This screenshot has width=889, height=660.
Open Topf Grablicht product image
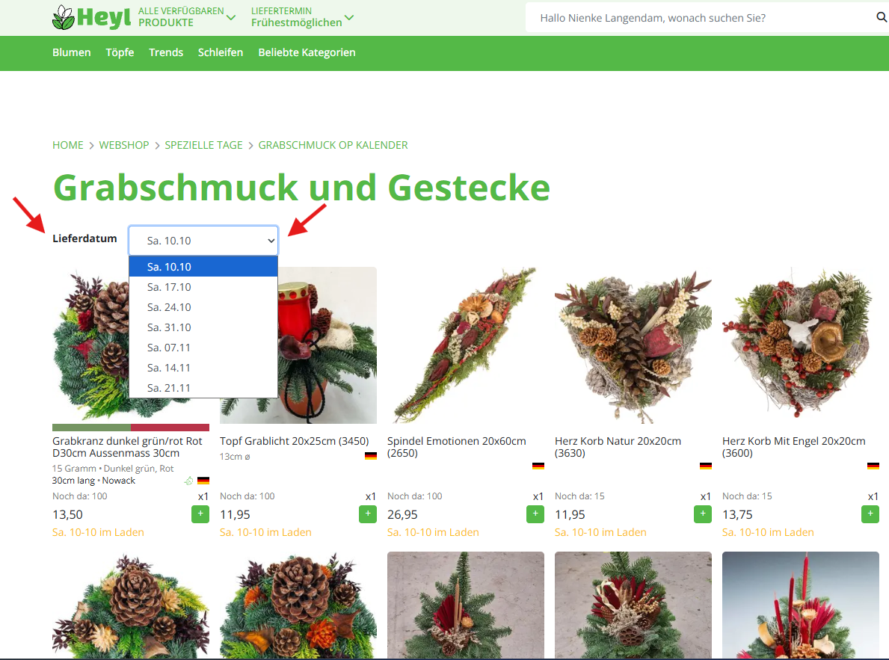click(327, 345)
